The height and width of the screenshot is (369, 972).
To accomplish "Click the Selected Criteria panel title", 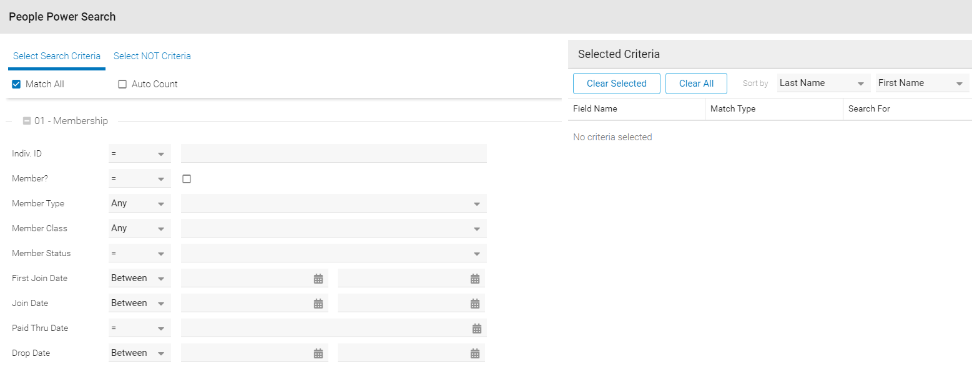I will (x=619, y=54).
